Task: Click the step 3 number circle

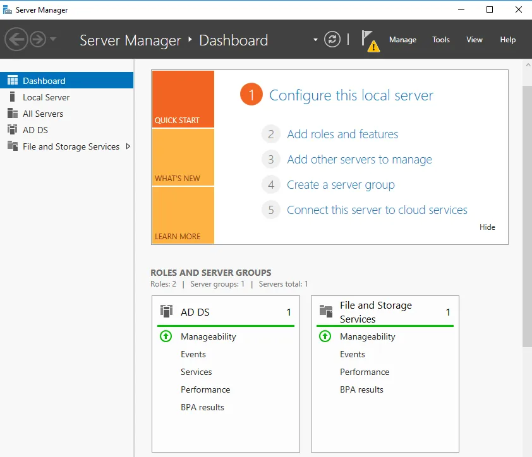Action: tap(271, 159)
